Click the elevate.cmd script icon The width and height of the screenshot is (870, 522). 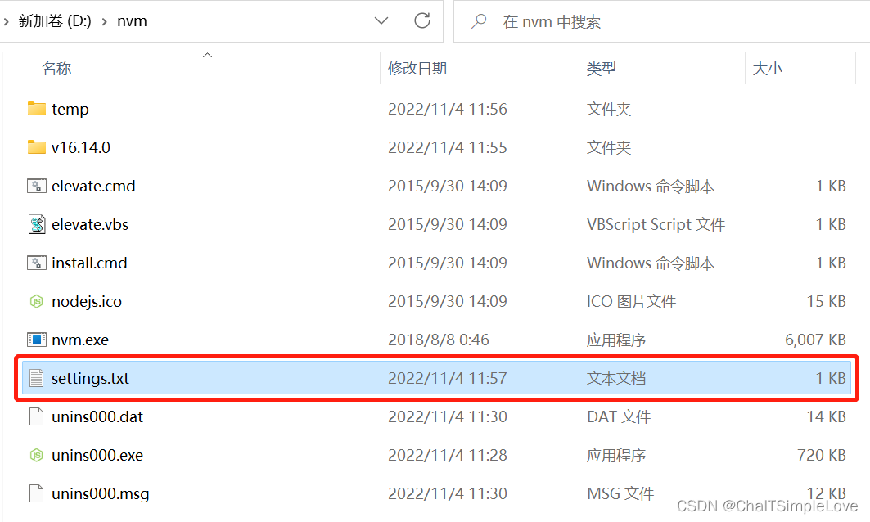point(36,186)
